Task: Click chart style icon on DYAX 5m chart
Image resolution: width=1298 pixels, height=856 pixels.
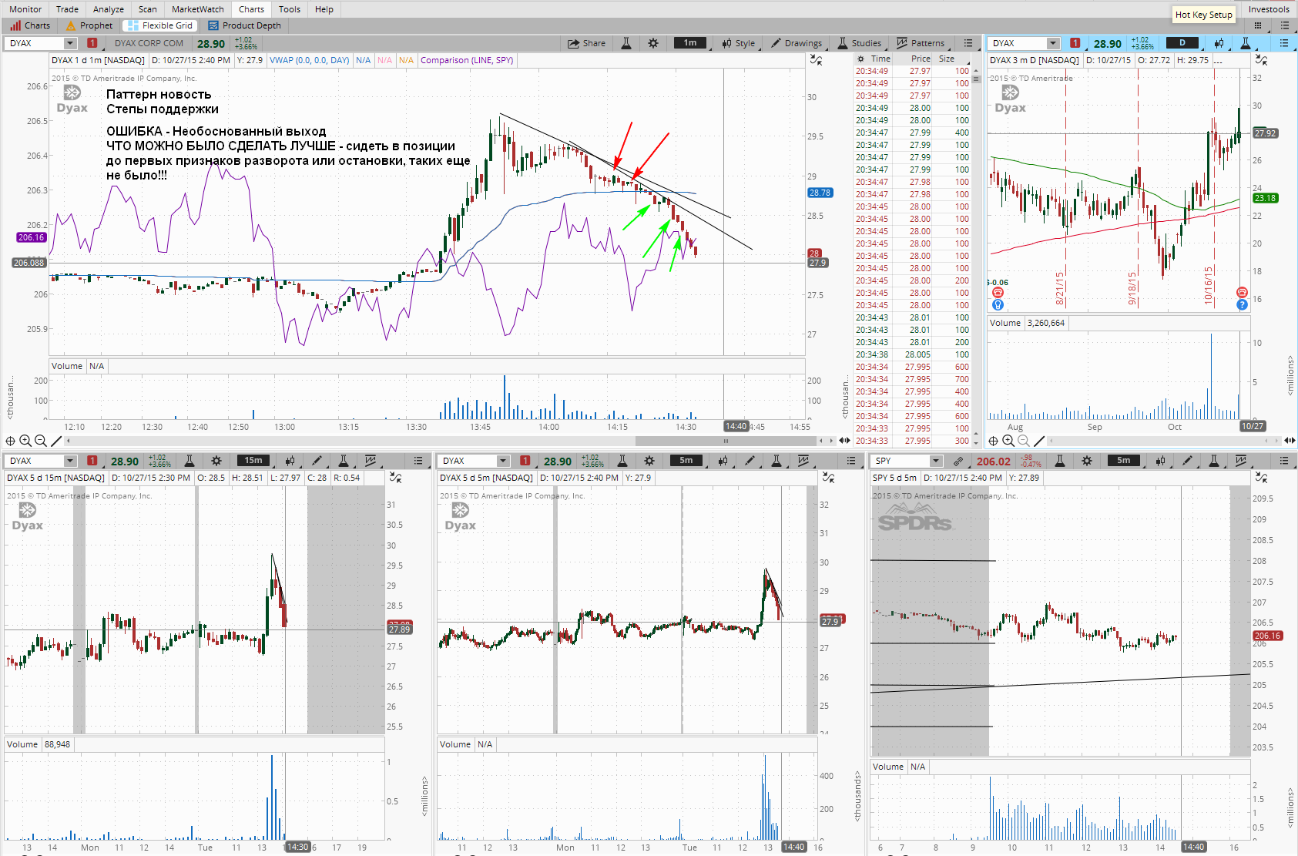Action: 723,461
